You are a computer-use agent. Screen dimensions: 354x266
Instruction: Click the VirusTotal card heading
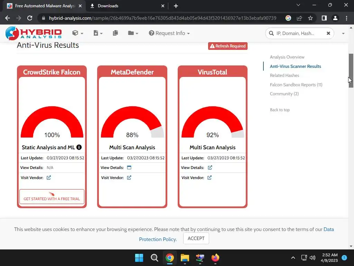pos(213,72)
